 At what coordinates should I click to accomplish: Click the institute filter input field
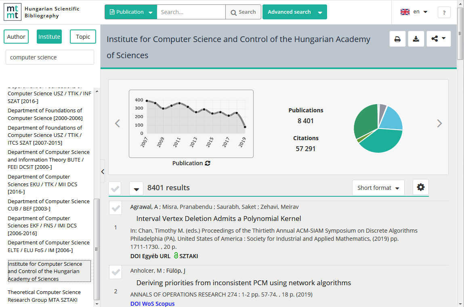[50, 57]
